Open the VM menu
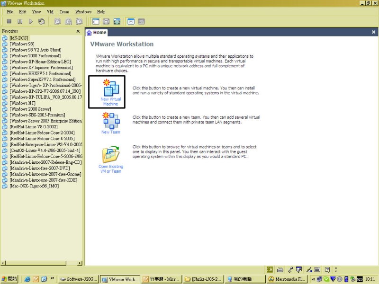The width and height of the screenshot is (379, 284). click(x=50, y=12)
